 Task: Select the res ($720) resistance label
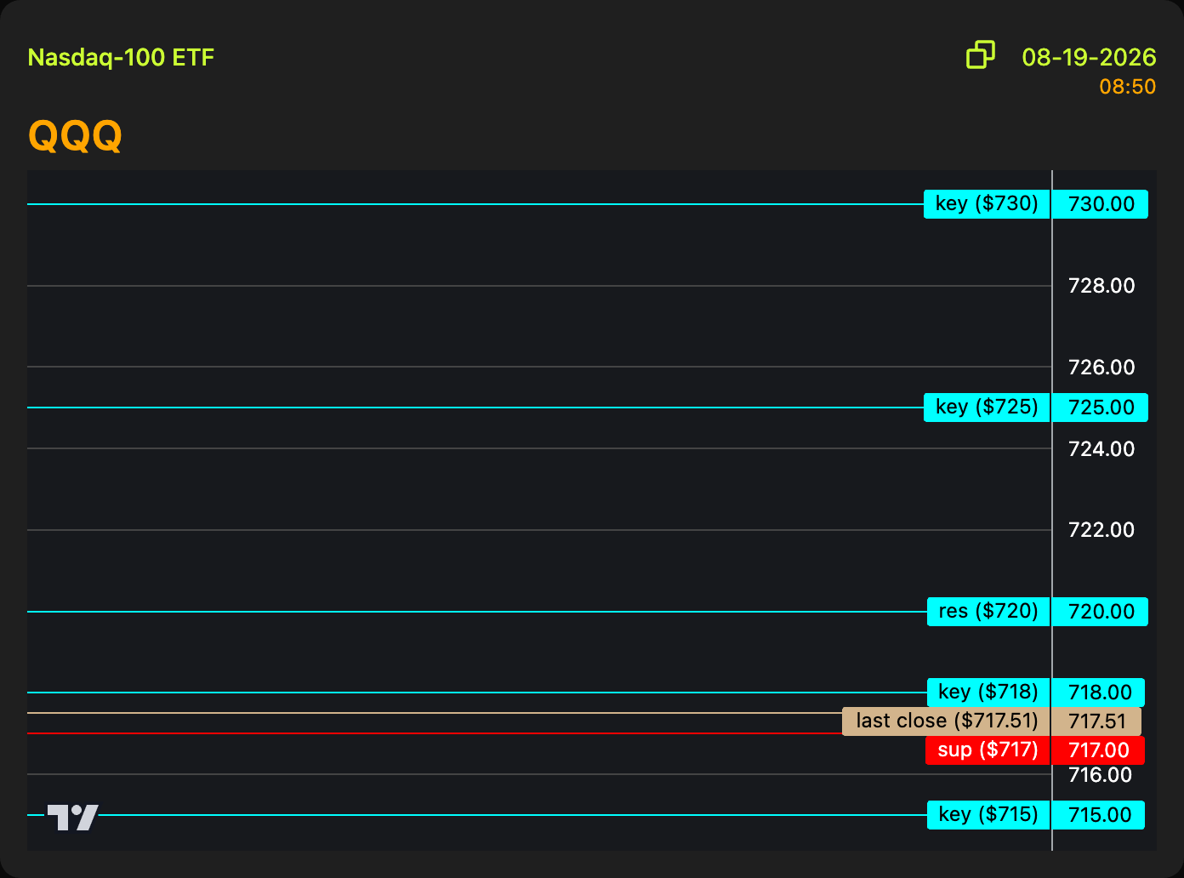click(x=988, y=612)
